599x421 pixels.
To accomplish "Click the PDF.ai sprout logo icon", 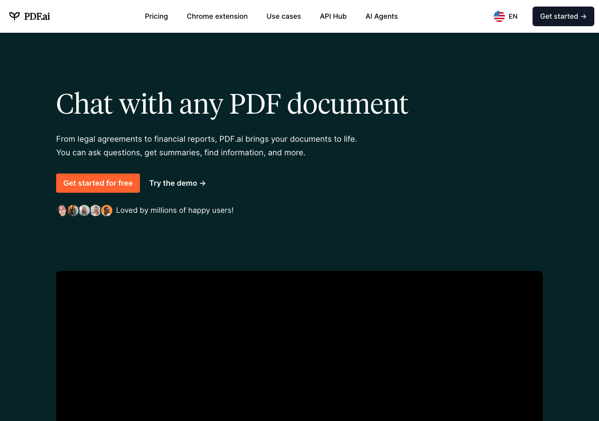I will coord(15,16).
